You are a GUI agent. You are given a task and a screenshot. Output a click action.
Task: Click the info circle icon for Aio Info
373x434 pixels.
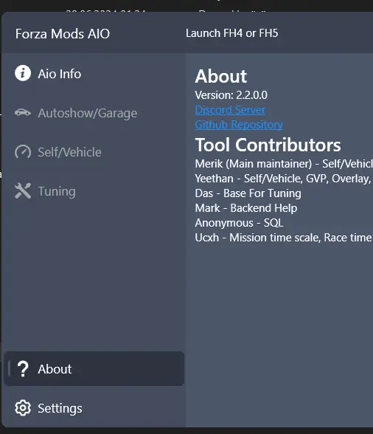pos(23,73)
